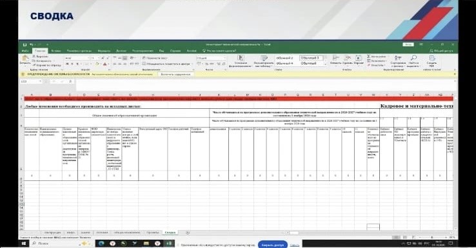The width and height of the screenshot is (476, 248).
Task: Click the red font color icon
Action: [104, 64]
